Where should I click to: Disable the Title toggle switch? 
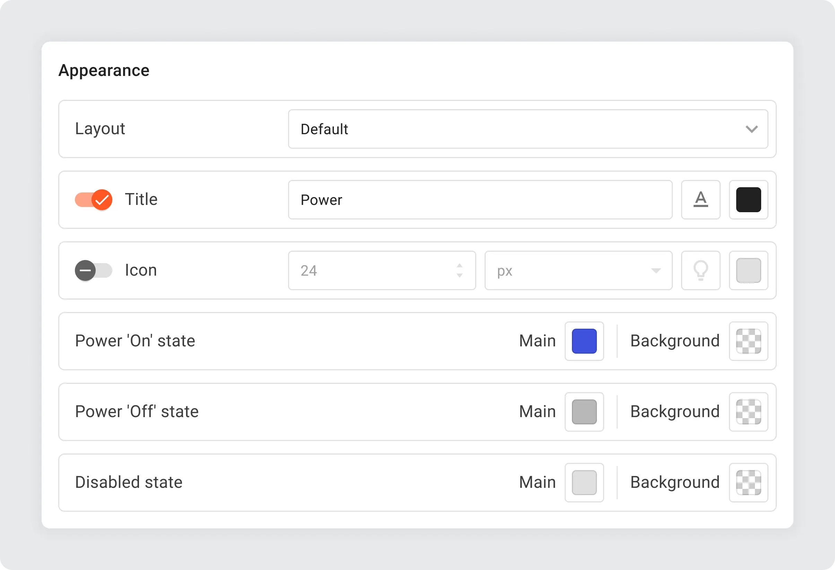click(x=94, y=199)
